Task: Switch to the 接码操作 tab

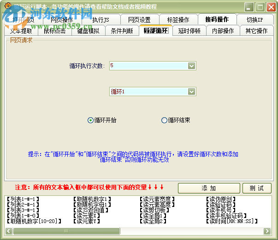Action: [x=217, y=19]
